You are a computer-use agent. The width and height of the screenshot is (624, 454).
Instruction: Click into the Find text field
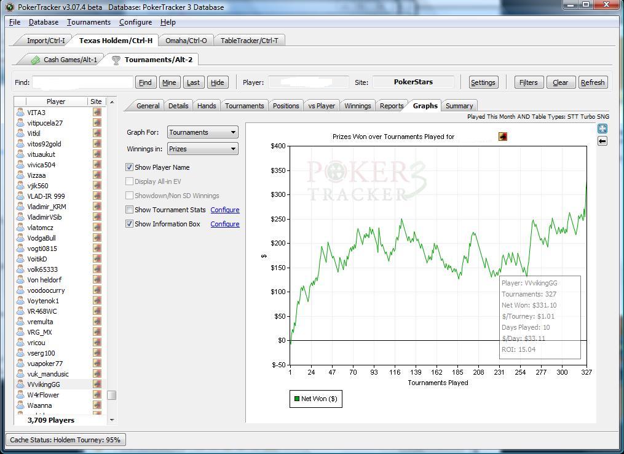82,82
